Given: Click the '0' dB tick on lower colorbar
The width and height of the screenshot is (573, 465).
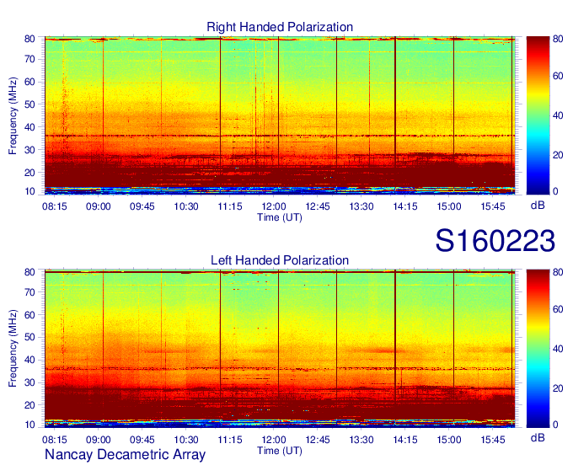Looking at the screenshot, I should [x=556, y=425].
